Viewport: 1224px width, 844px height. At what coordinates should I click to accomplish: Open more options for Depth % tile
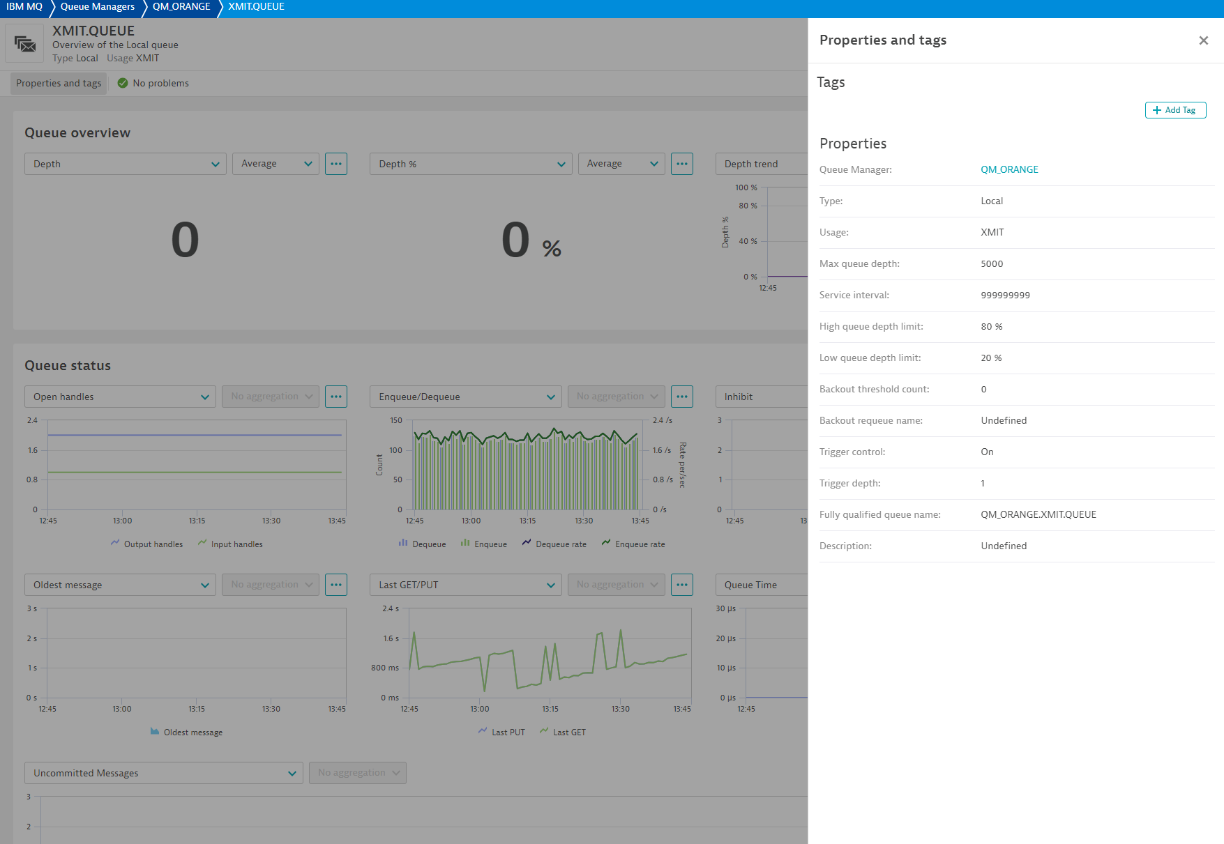pyautogui.click(x=681, y=164)
